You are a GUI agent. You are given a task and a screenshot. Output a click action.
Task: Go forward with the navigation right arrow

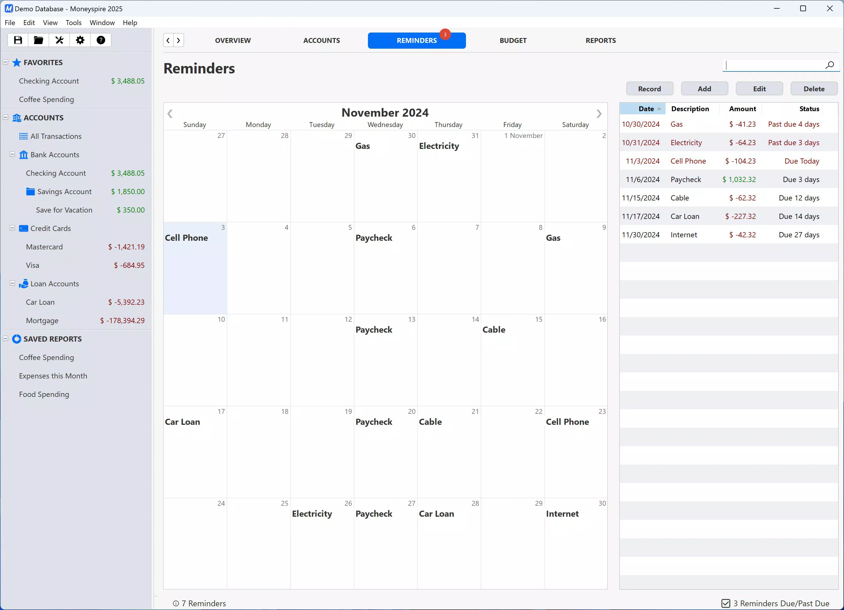(x=178, y=40)
